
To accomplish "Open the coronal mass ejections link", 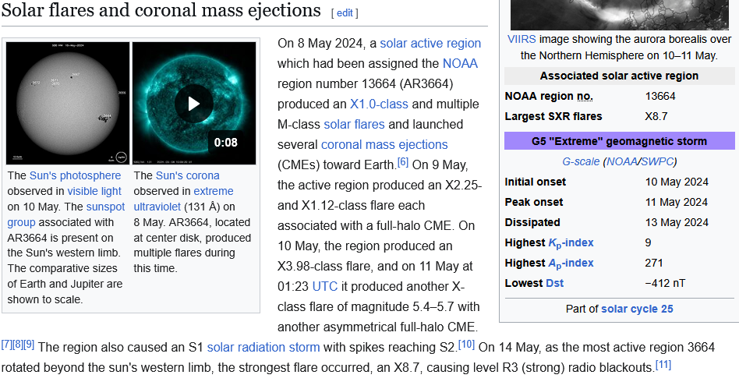I will (384, 145).
